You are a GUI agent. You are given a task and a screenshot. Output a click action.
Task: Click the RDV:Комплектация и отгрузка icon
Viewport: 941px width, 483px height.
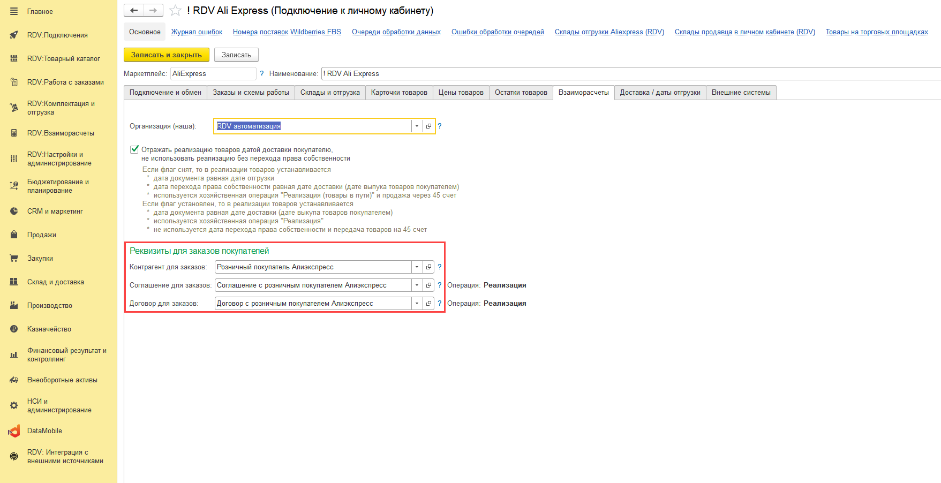pos(14,108)
